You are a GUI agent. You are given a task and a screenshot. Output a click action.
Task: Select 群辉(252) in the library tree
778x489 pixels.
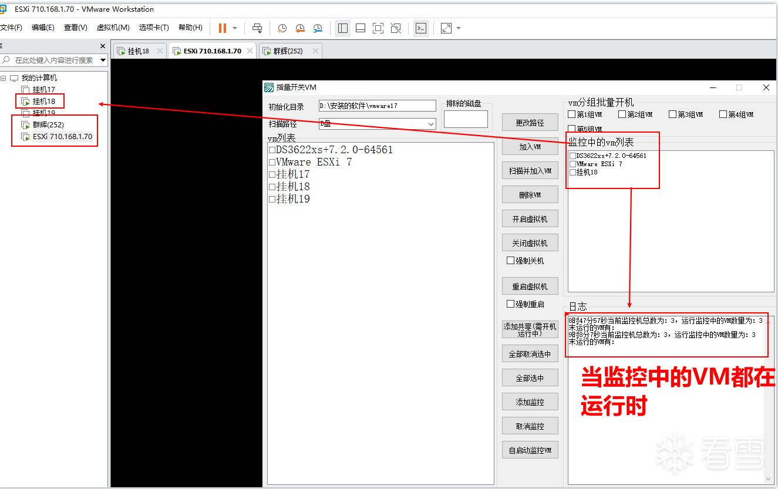pyautogui.click(x=48, y=124)
